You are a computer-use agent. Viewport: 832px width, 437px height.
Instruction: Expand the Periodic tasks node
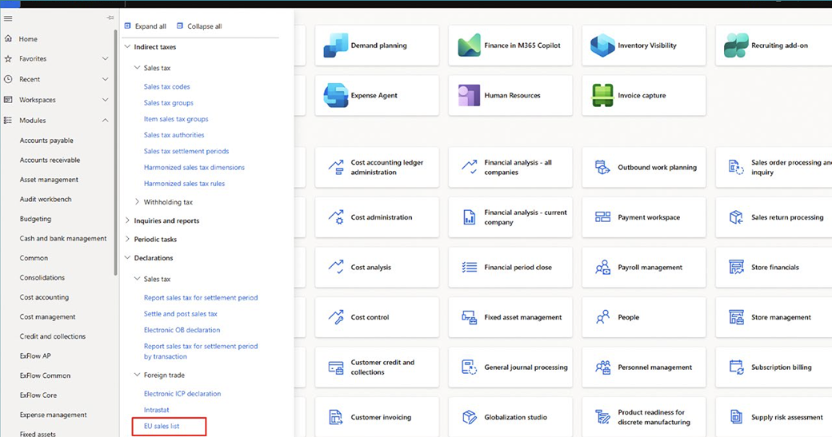pos(127,239)
